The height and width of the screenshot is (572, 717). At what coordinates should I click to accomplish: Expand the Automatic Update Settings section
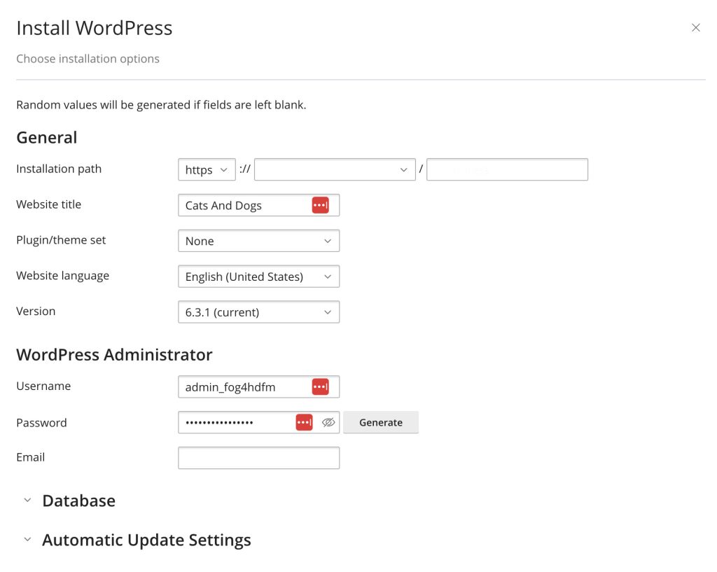pyautogui.click(x=146, y=540)
